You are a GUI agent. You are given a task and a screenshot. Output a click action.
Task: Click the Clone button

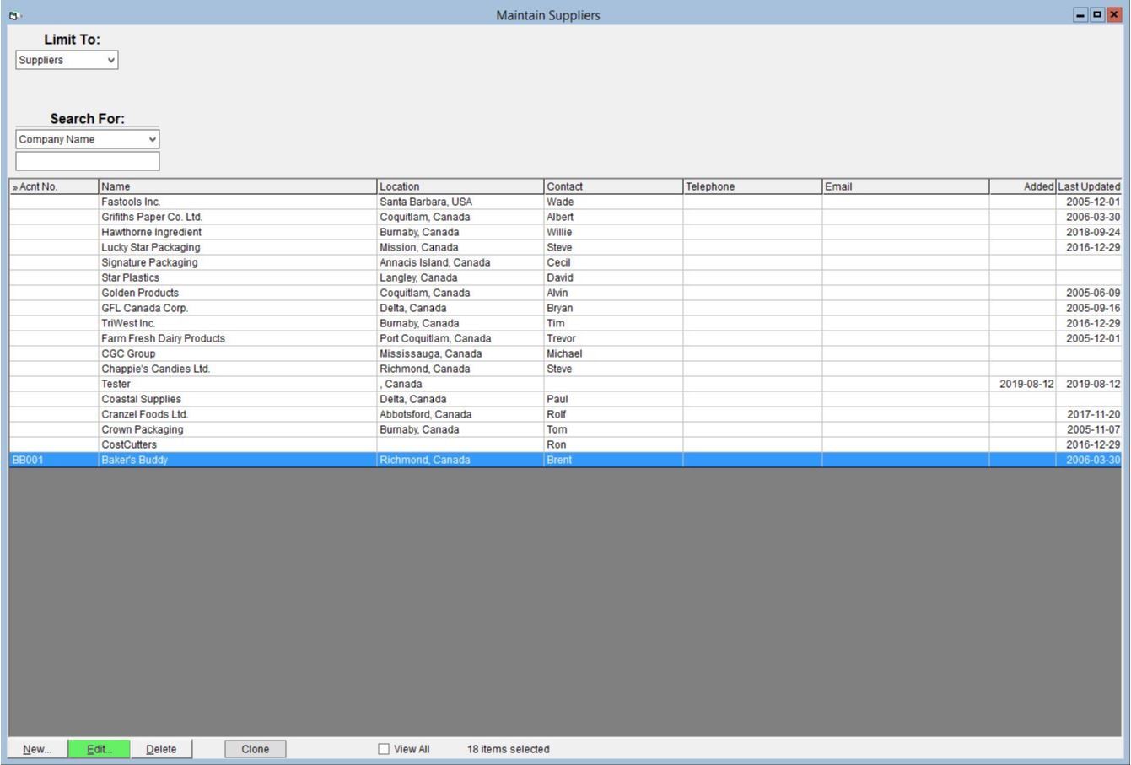pyautogui.click(x=256, y=749)
